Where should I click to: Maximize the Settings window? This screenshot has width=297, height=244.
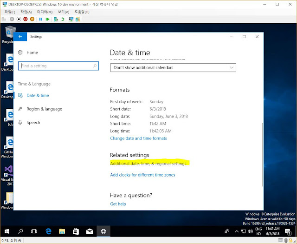click(244, 37)
